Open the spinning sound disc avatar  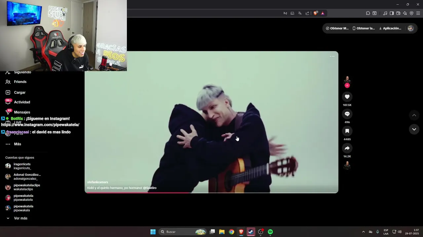347,165
